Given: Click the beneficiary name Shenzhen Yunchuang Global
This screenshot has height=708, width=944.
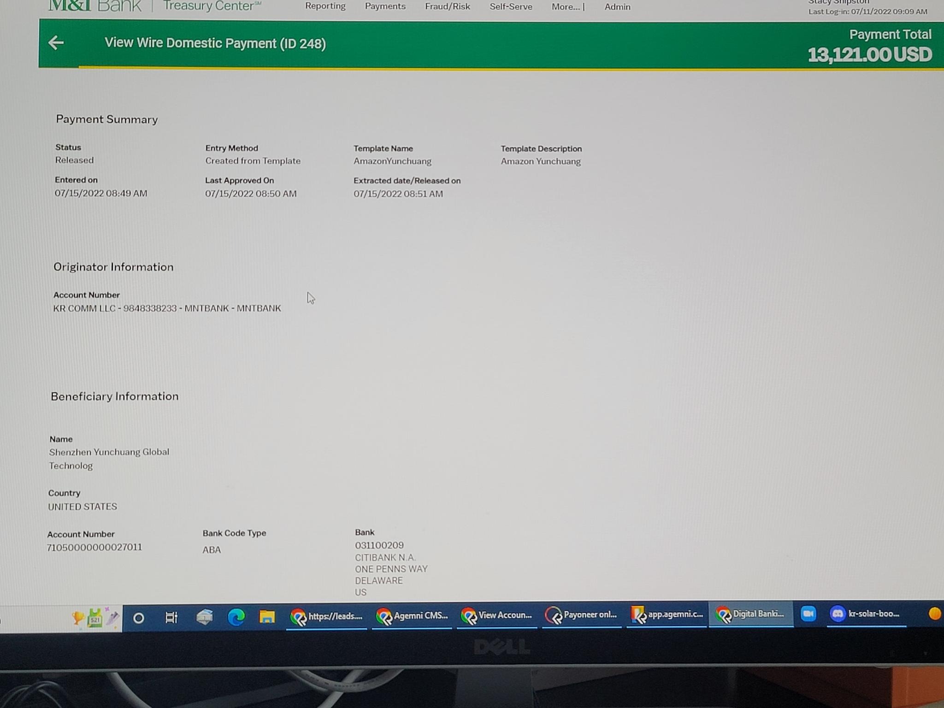Looking at the screenshot, I should 109,452.
